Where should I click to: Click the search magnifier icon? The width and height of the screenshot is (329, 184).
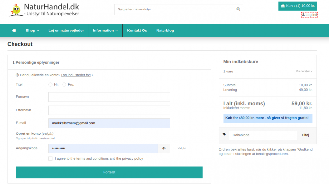coord(238,9)
